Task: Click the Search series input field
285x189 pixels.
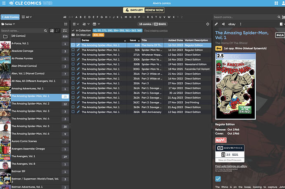Action: pos(22,30)
